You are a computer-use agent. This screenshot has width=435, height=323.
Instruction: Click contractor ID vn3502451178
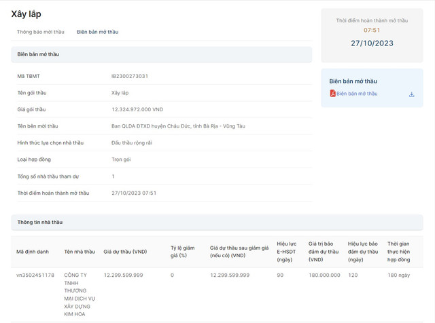pos(35,275)
